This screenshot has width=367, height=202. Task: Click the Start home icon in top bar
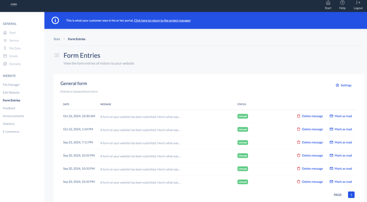[x=328, y=3]
